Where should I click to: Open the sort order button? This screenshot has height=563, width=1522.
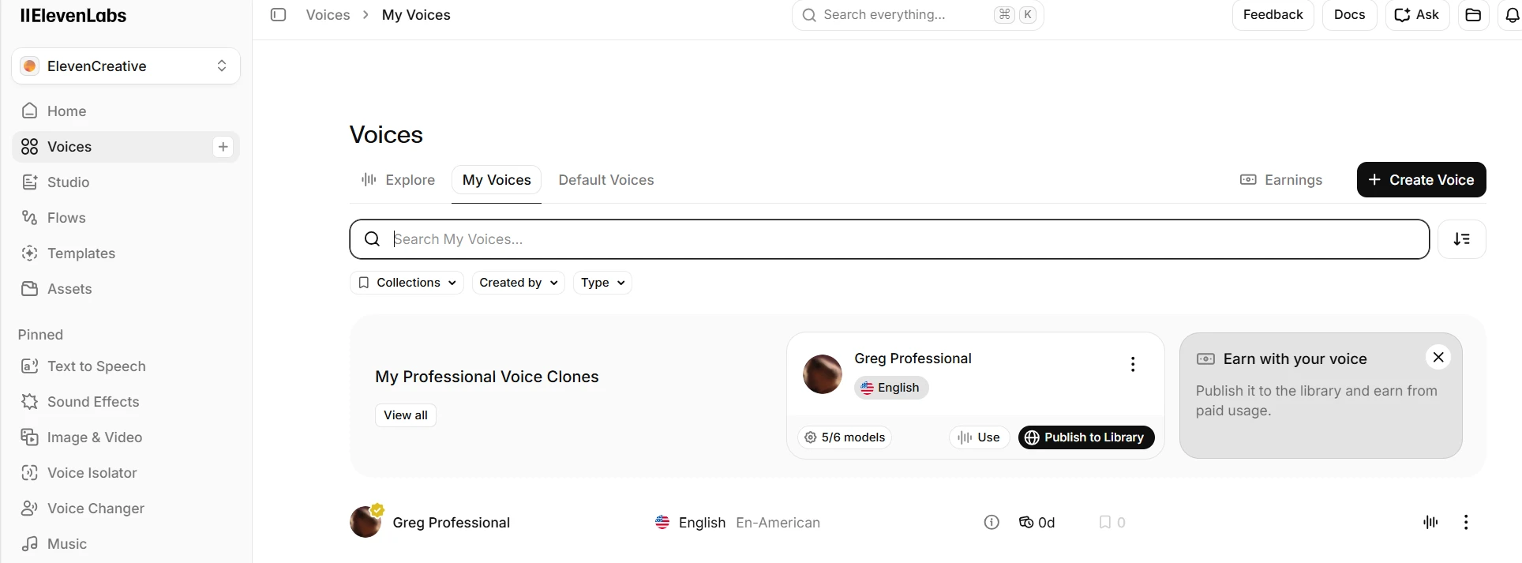pyautogui.click(x=1462, y=239)
